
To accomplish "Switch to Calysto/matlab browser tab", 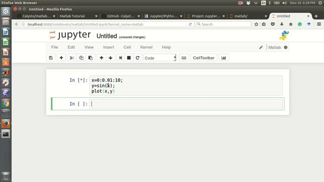I will (x=36, y=16).
